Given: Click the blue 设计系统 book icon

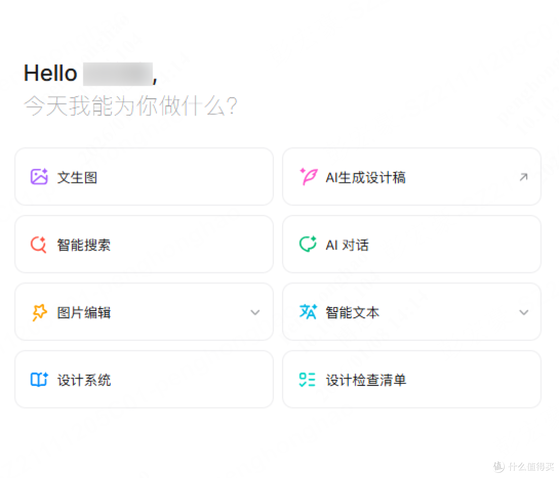Looking at the screenshot, I should coord(39,379).
